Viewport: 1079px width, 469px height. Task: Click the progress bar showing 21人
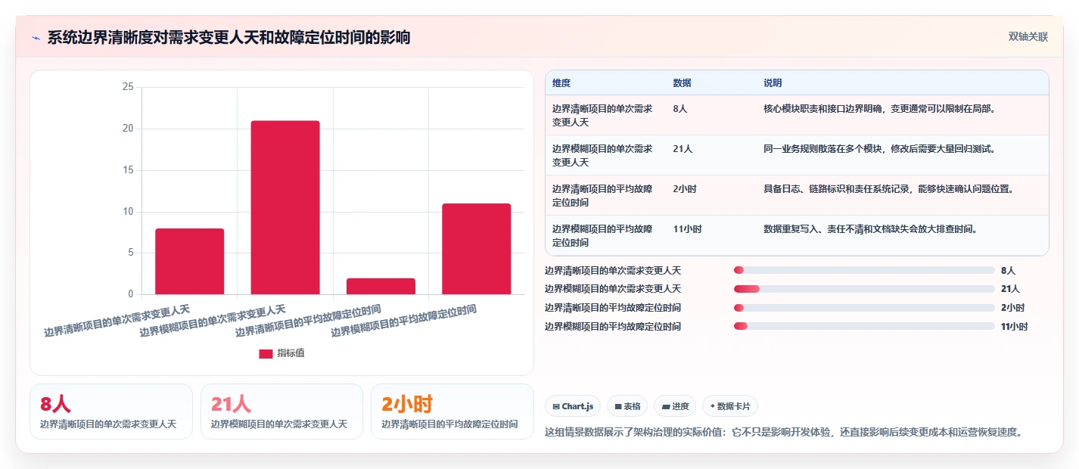(864, 289)
